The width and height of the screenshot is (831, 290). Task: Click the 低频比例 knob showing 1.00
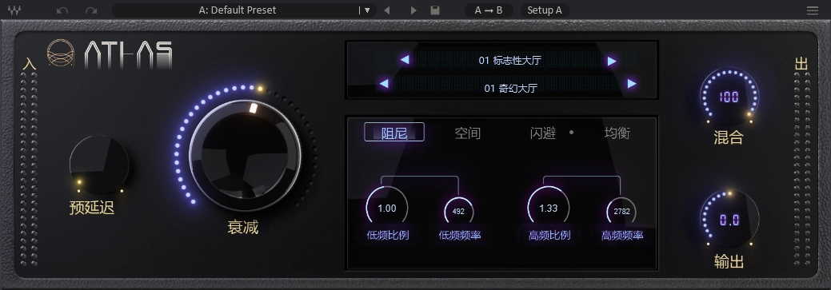[x=387, y=208]
